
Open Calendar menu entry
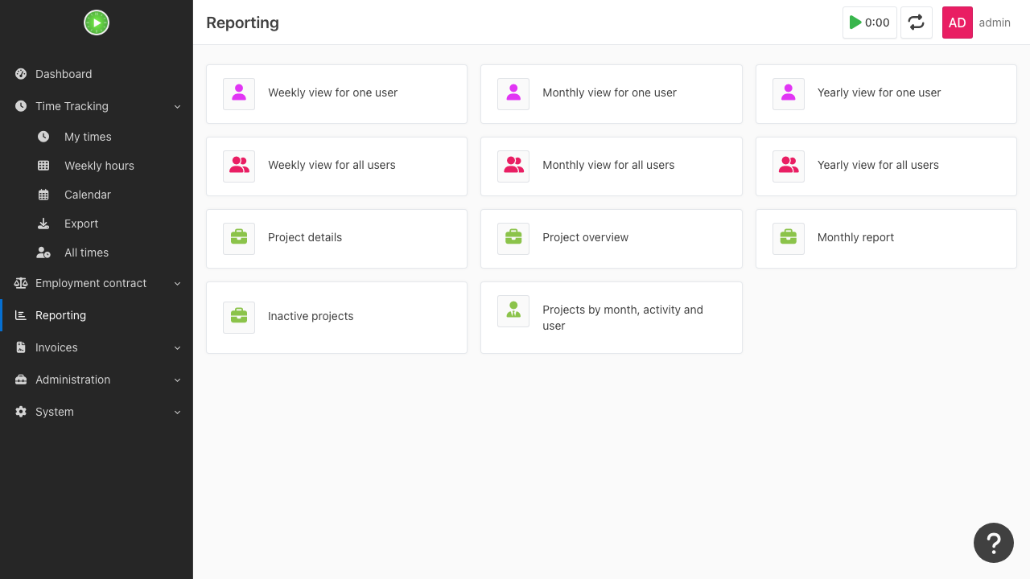(x=97, y=195)
